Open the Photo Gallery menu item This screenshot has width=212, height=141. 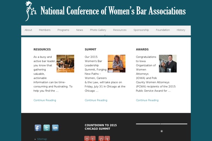tap(98, 30)
